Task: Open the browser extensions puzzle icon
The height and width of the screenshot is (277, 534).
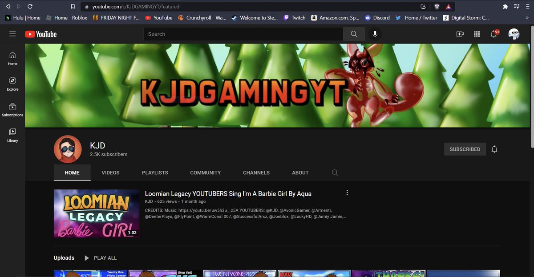Action: coord(505,7)
